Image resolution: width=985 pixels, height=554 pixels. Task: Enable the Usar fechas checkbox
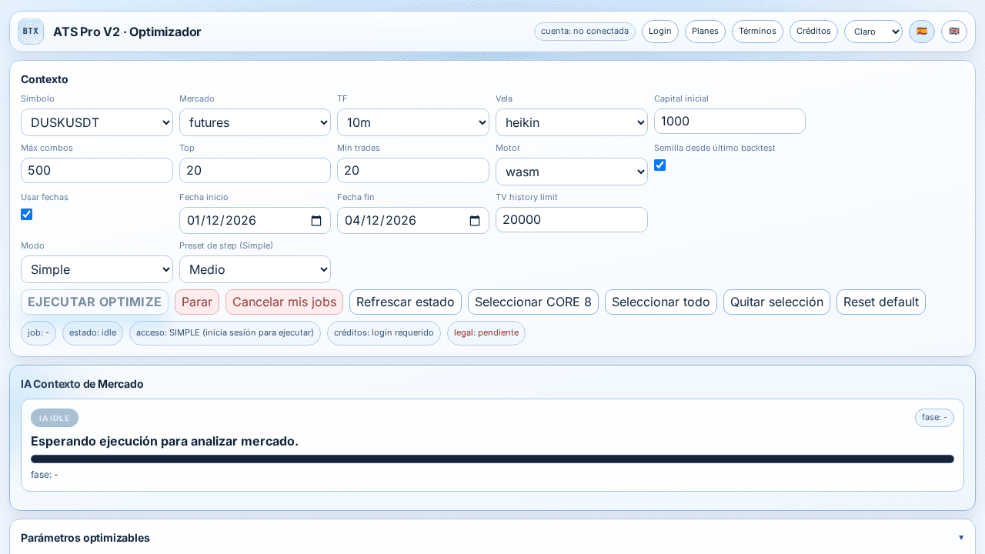point(27,214)
